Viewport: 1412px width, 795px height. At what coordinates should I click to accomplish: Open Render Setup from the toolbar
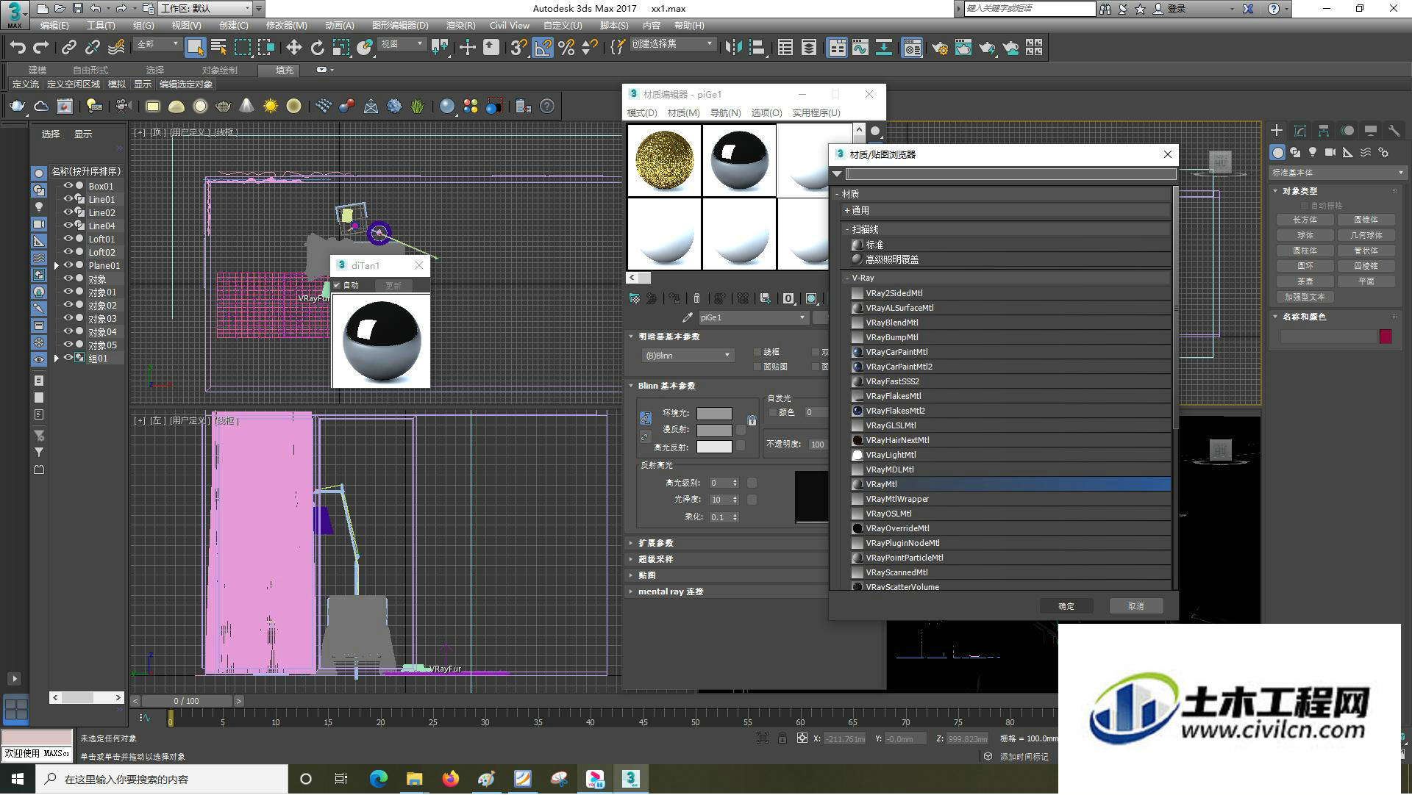coord(940,48)
